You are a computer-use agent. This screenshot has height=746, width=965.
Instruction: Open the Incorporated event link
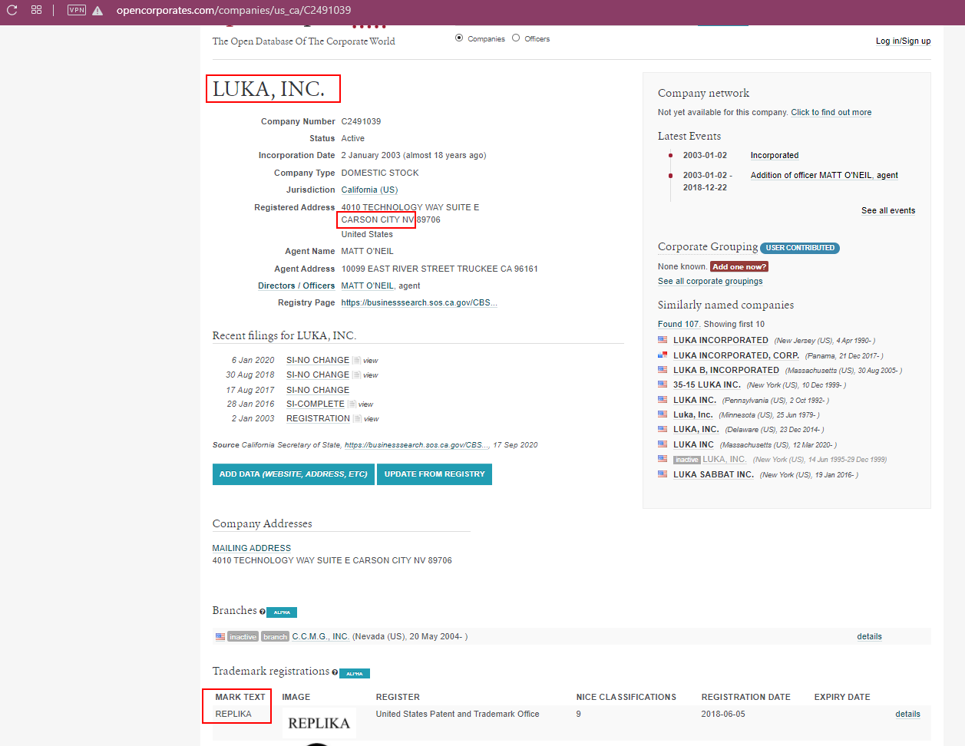coord(775,156)
